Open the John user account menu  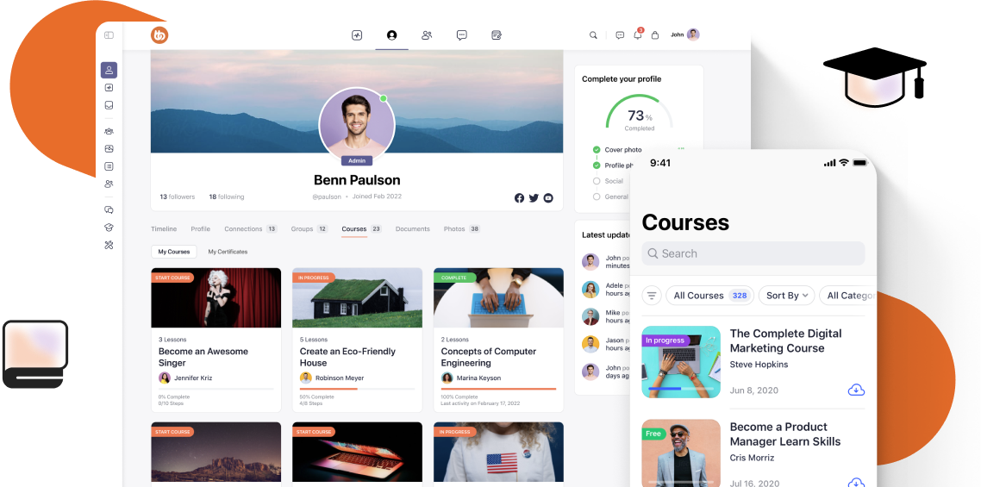tap(685, 35)
